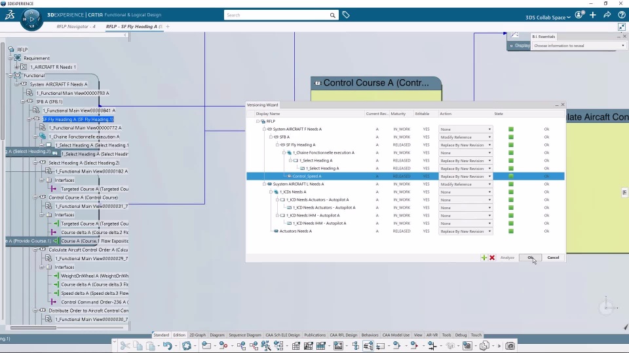This screenshot has height=353, width=629.
Task: Click the search magnifier icon
Action: click(x=333, y=15)
